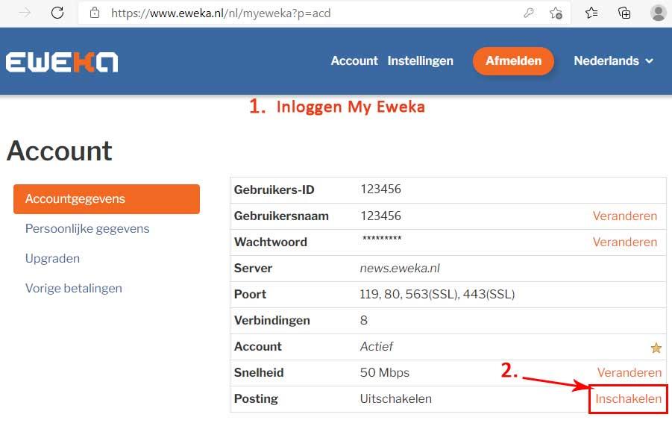Viewport: 672px width, 423px height.
Task: Reload the page with the refresh icon
Action: coord(57,13)
